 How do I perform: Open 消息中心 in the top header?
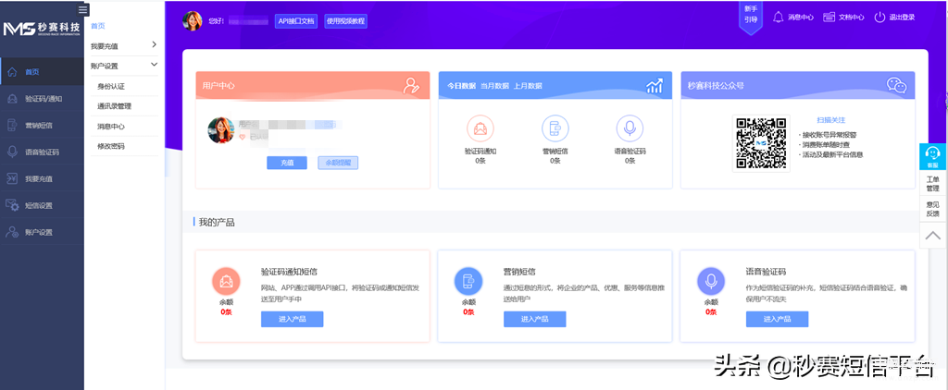(801, 18)
